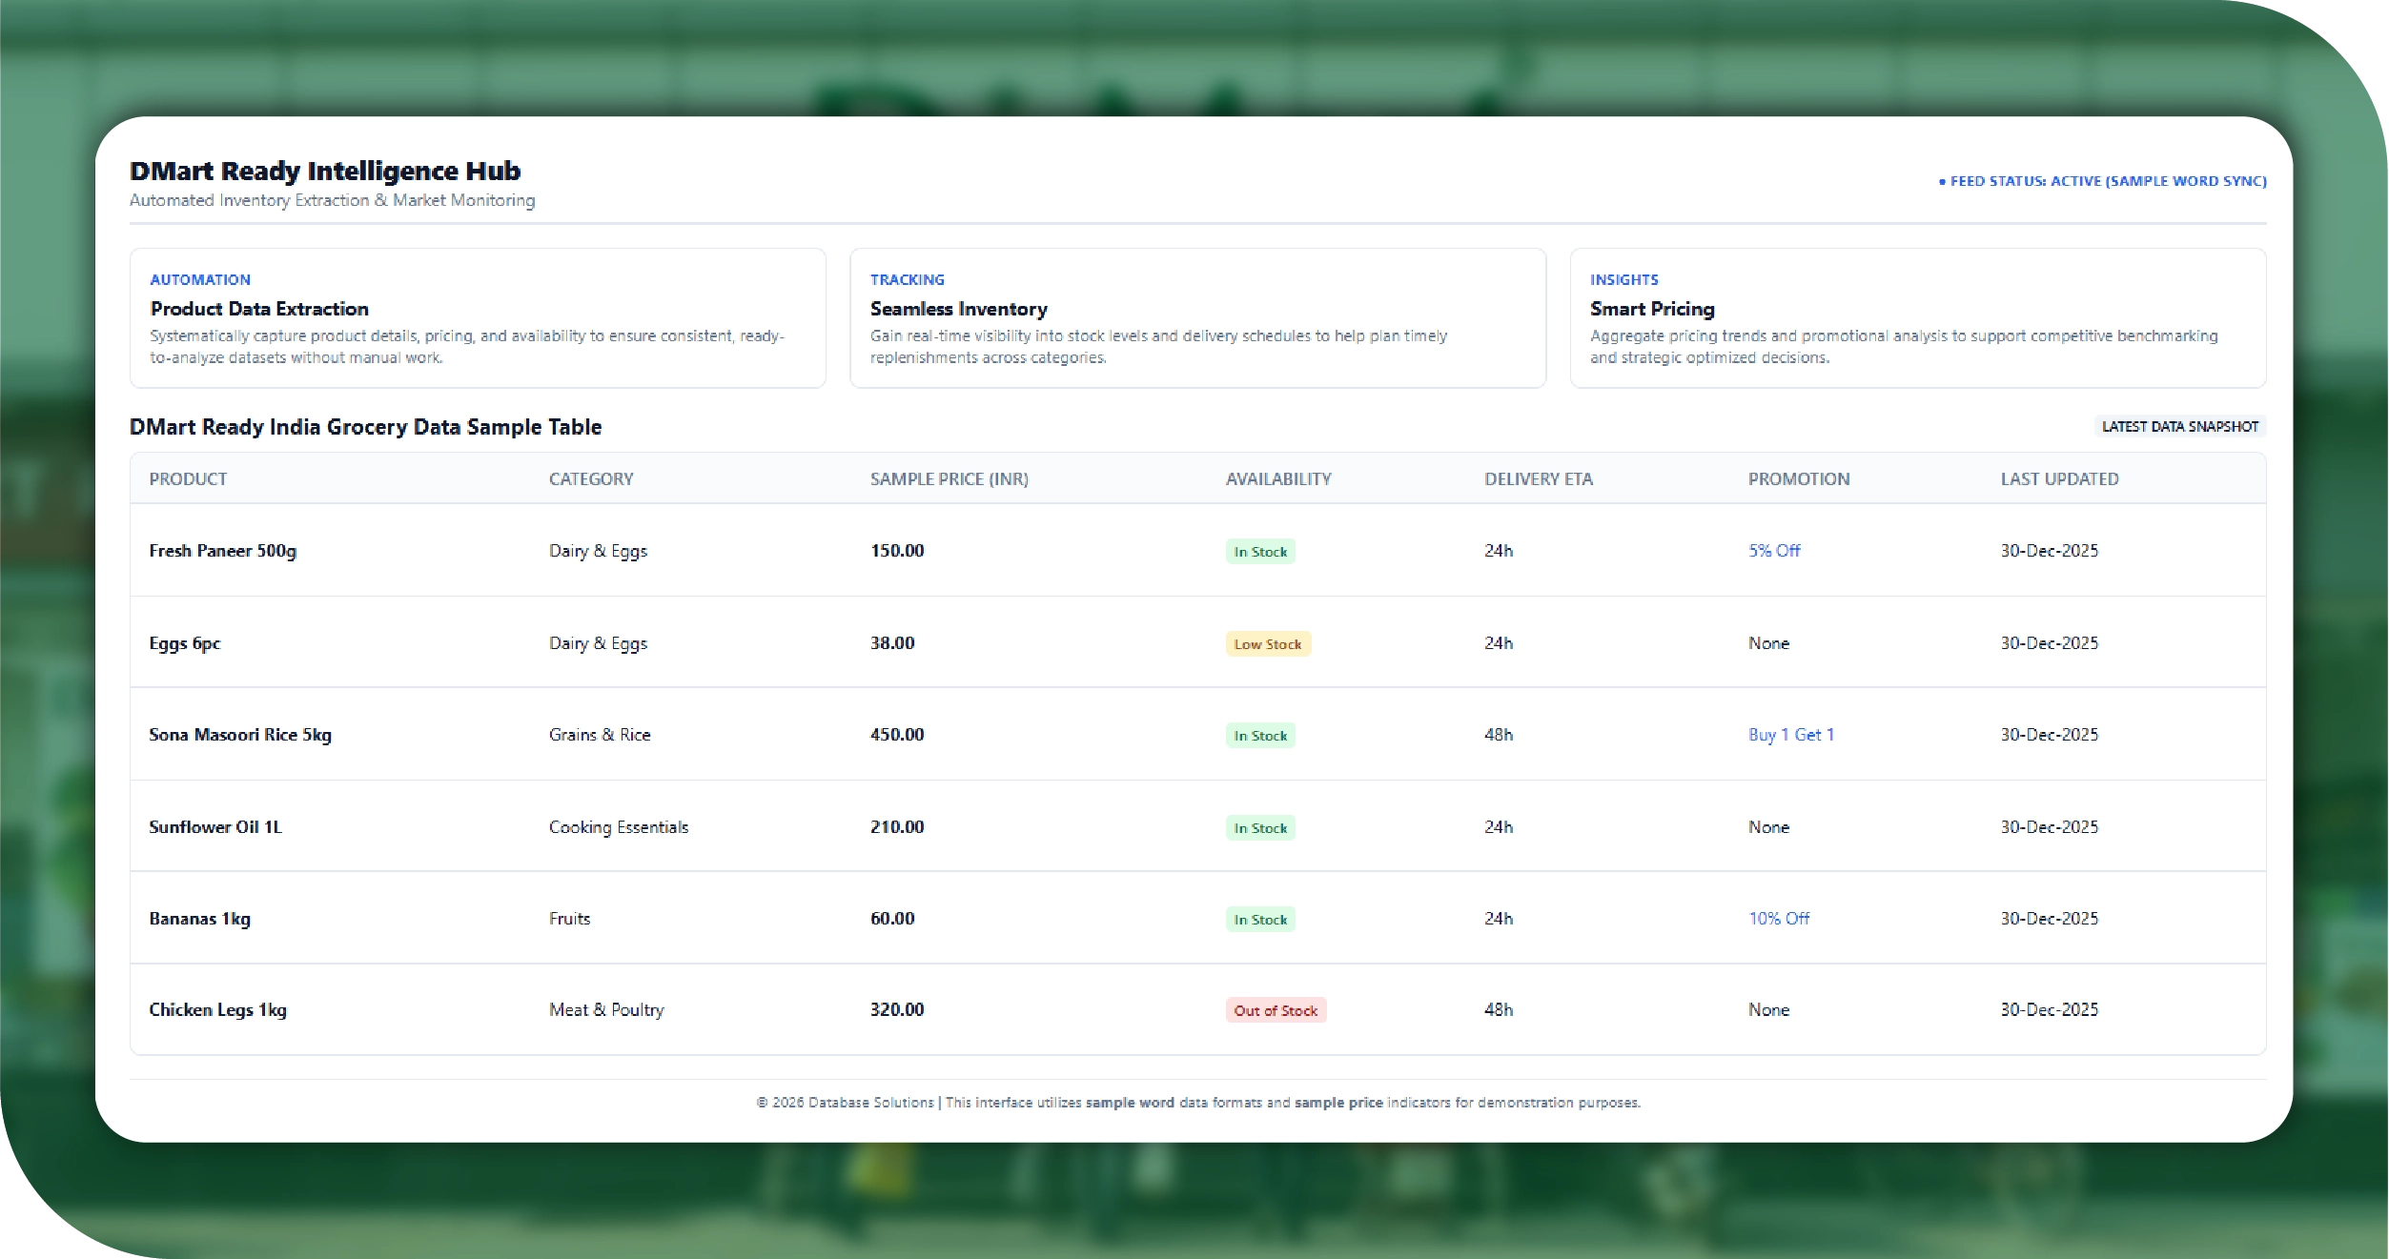Click the Availability column header

tap(1277, 479)
